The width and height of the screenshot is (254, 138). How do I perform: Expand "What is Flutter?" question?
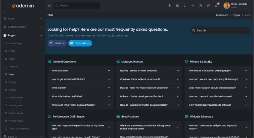click(81, 71)
